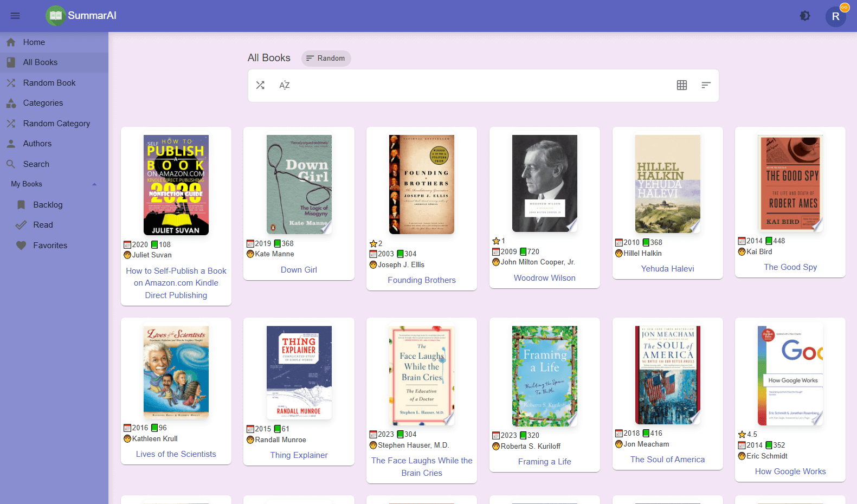Click the Woodrow Wilson title link

[545, 278]
